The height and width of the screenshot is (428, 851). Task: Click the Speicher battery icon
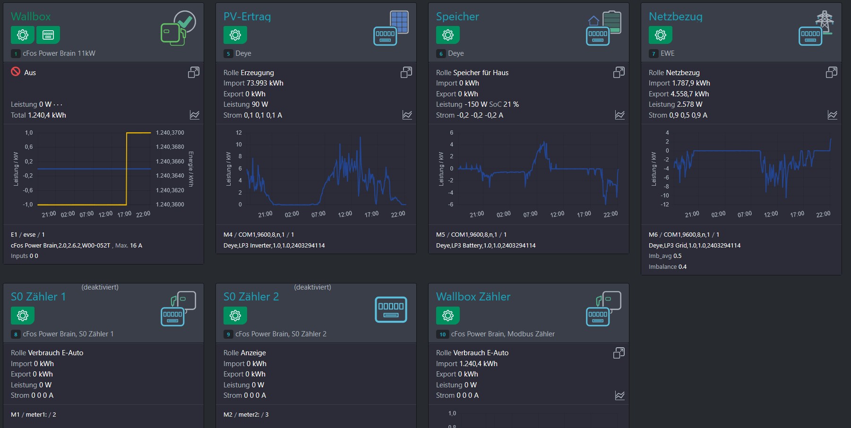(604, 28)
